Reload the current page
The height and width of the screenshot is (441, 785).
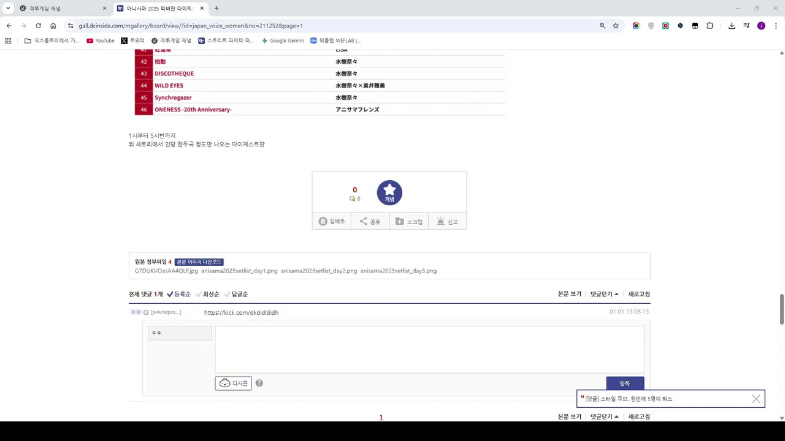[x=39, y=26]
